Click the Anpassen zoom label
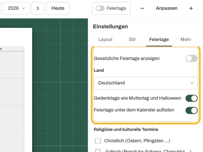The height and width of the screenshot is (152, 203). (x=167, y=8)
